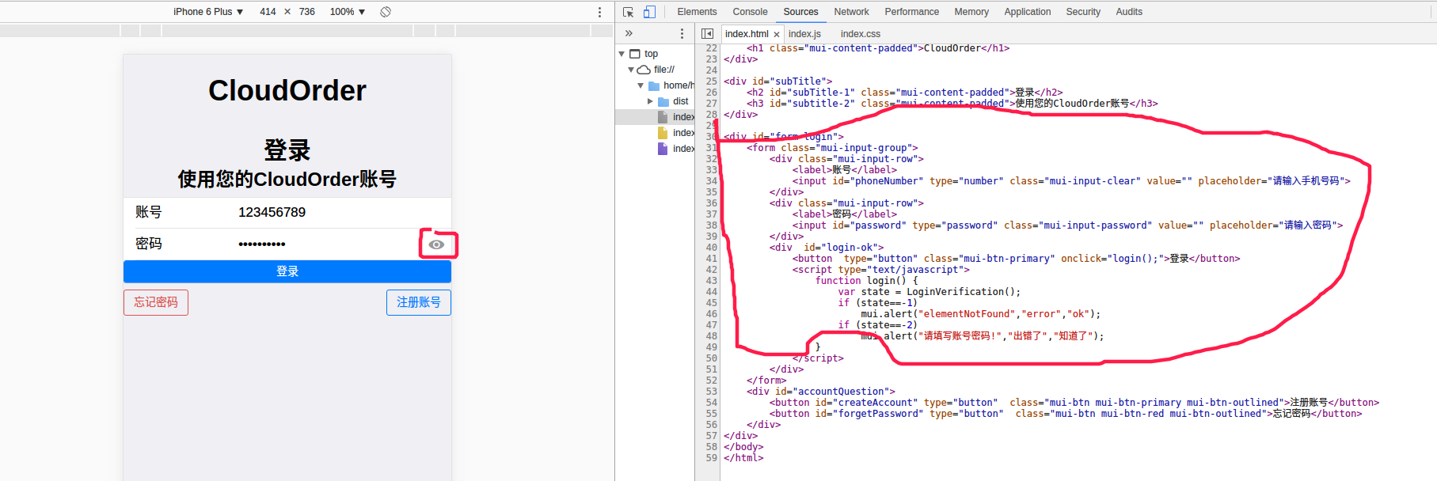The height and width of the screenshot is (481, 1437).
Task: Expand the dist folder
Action: 650,101
